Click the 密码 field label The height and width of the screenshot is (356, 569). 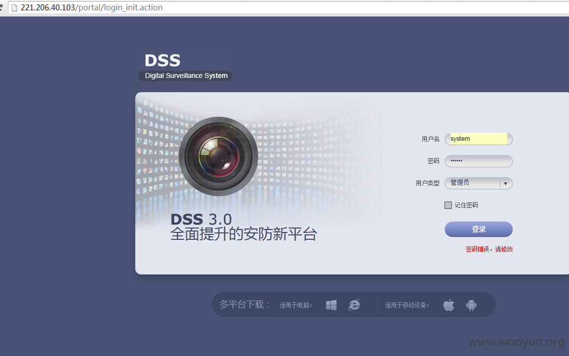tap(433, 161)
